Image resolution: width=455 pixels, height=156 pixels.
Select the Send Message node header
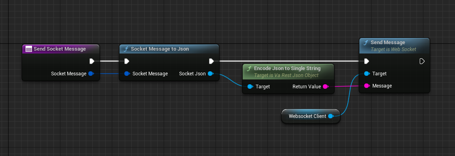point(394,45)
